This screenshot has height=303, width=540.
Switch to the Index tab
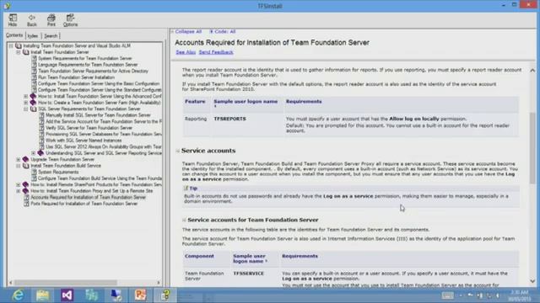33,35
